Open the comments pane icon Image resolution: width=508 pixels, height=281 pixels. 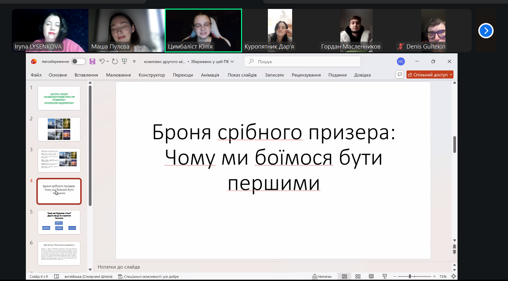point(399,74)
